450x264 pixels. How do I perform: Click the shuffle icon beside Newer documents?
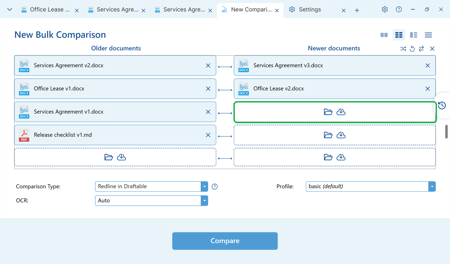point(403,49)
